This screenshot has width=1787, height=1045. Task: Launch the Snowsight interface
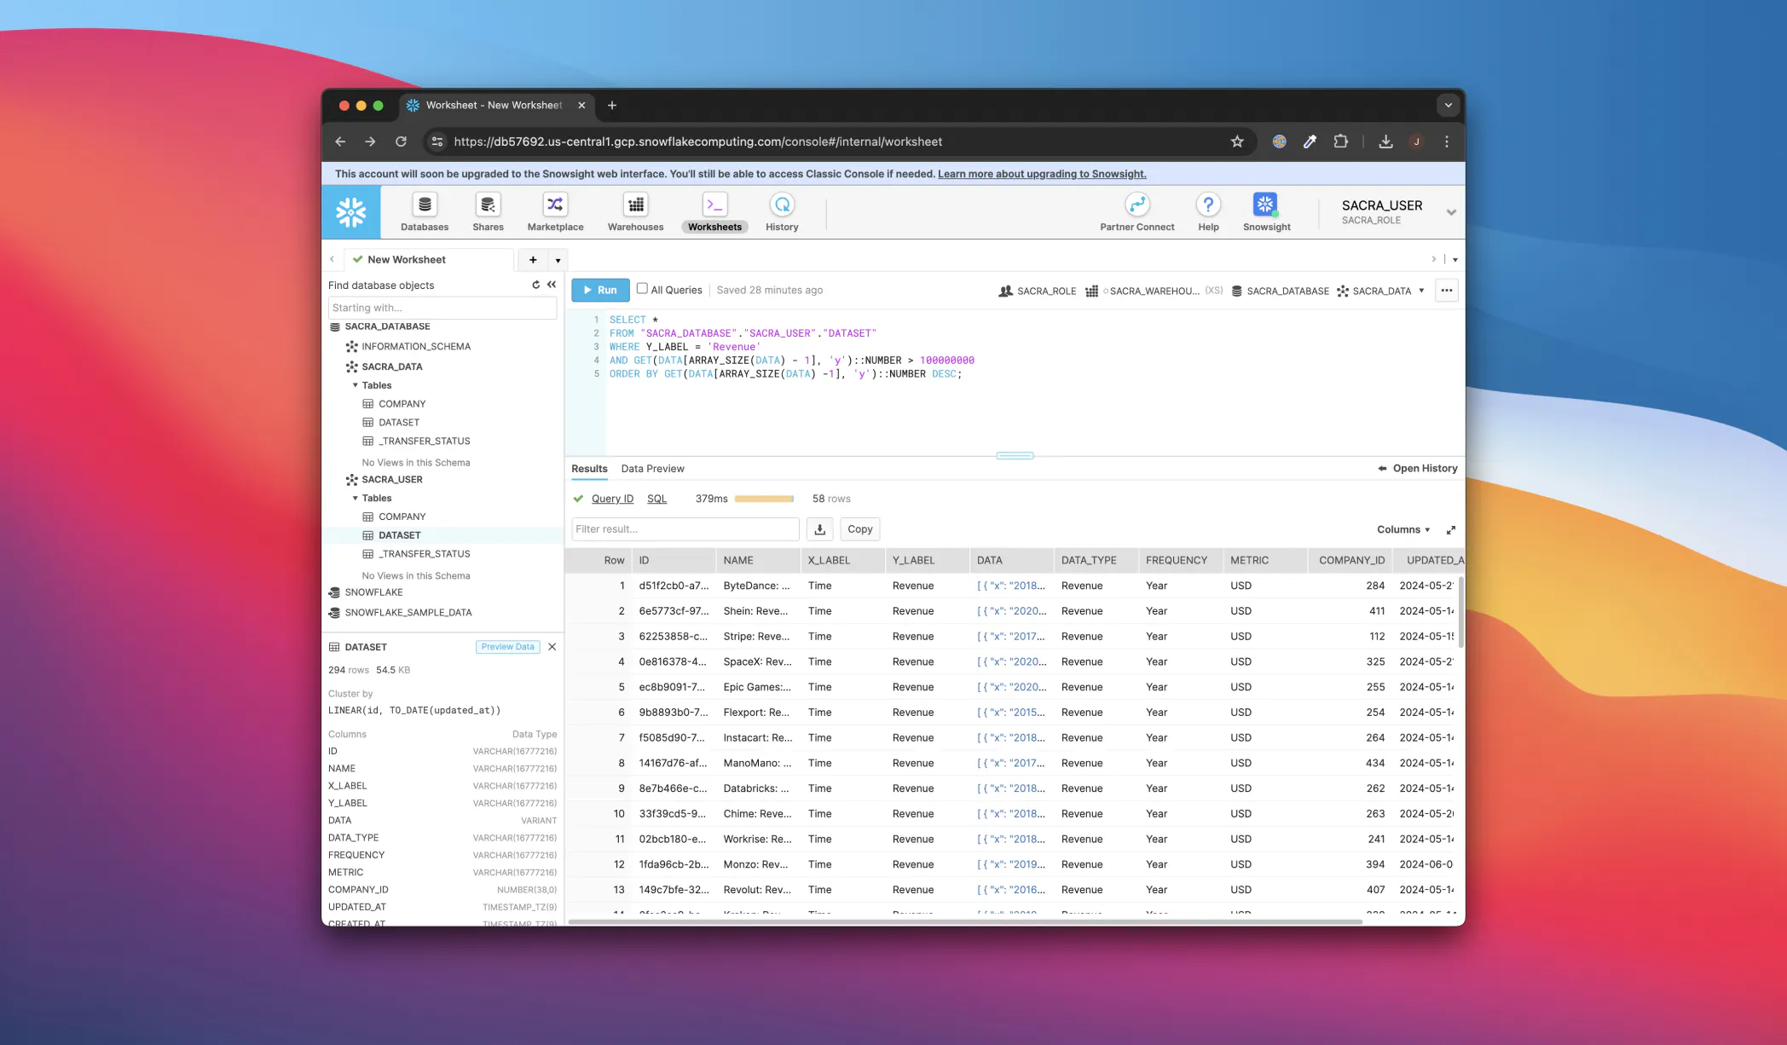point(1265,211)
